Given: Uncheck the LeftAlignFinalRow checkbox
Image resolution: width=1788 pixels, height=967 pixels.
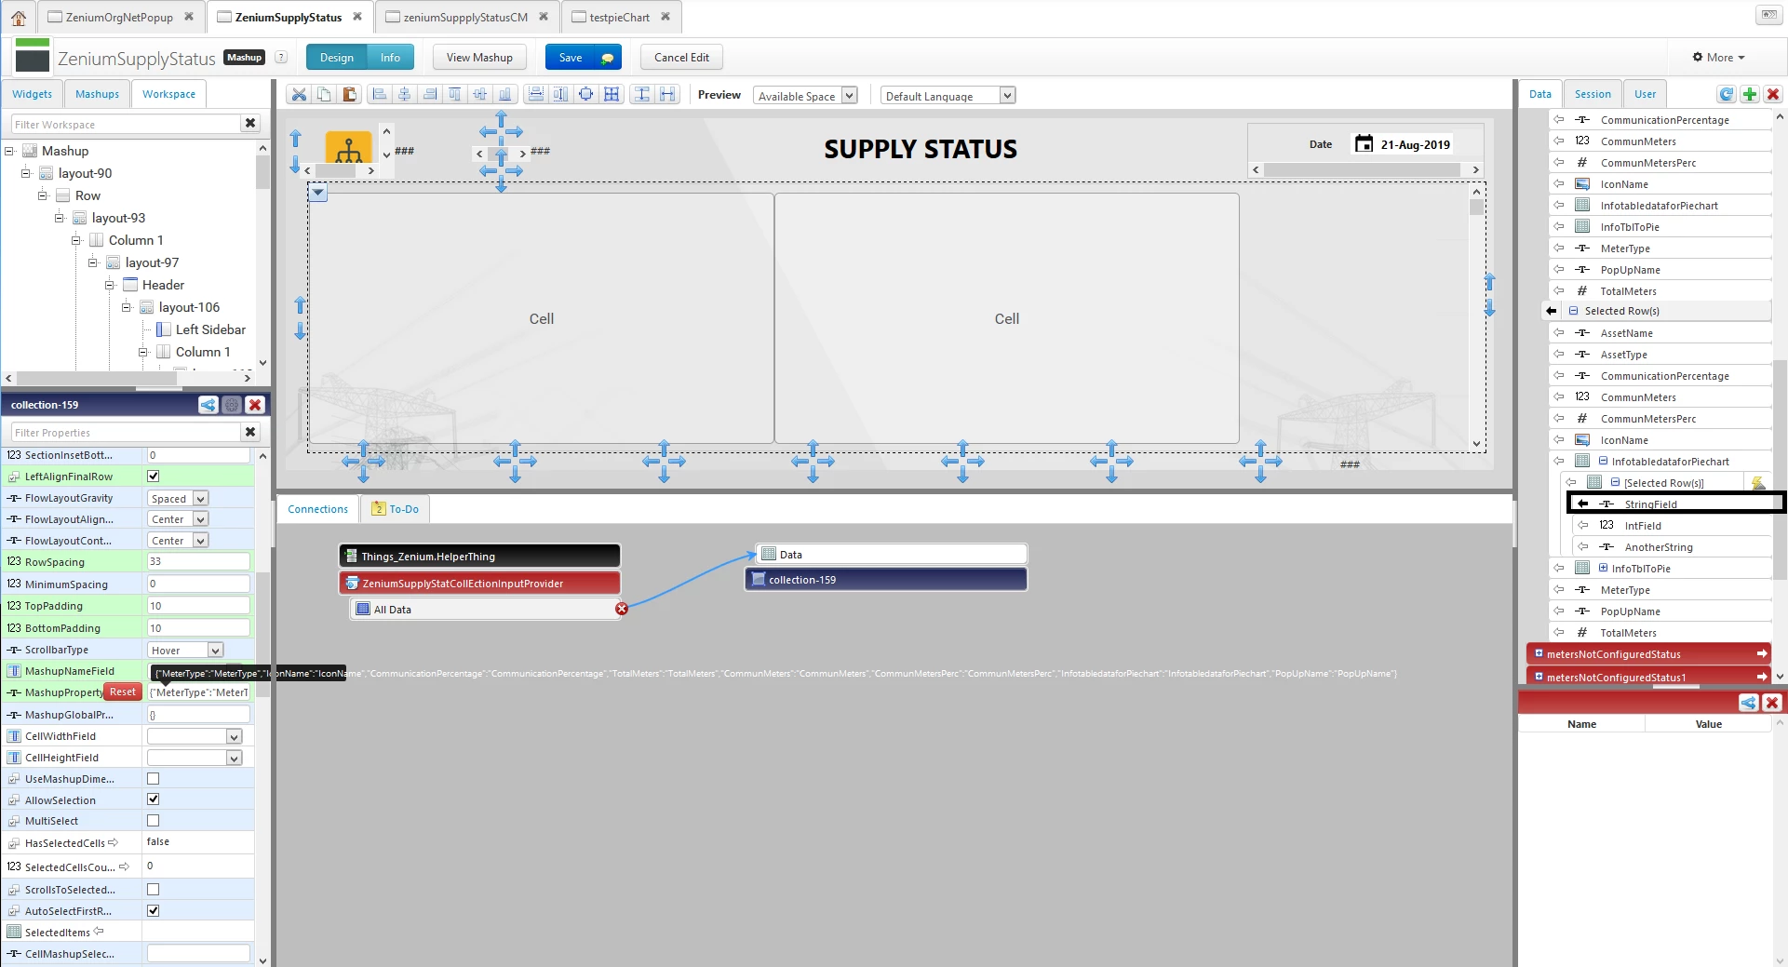Looking at the screenshot, I should [x=154, y=476].
